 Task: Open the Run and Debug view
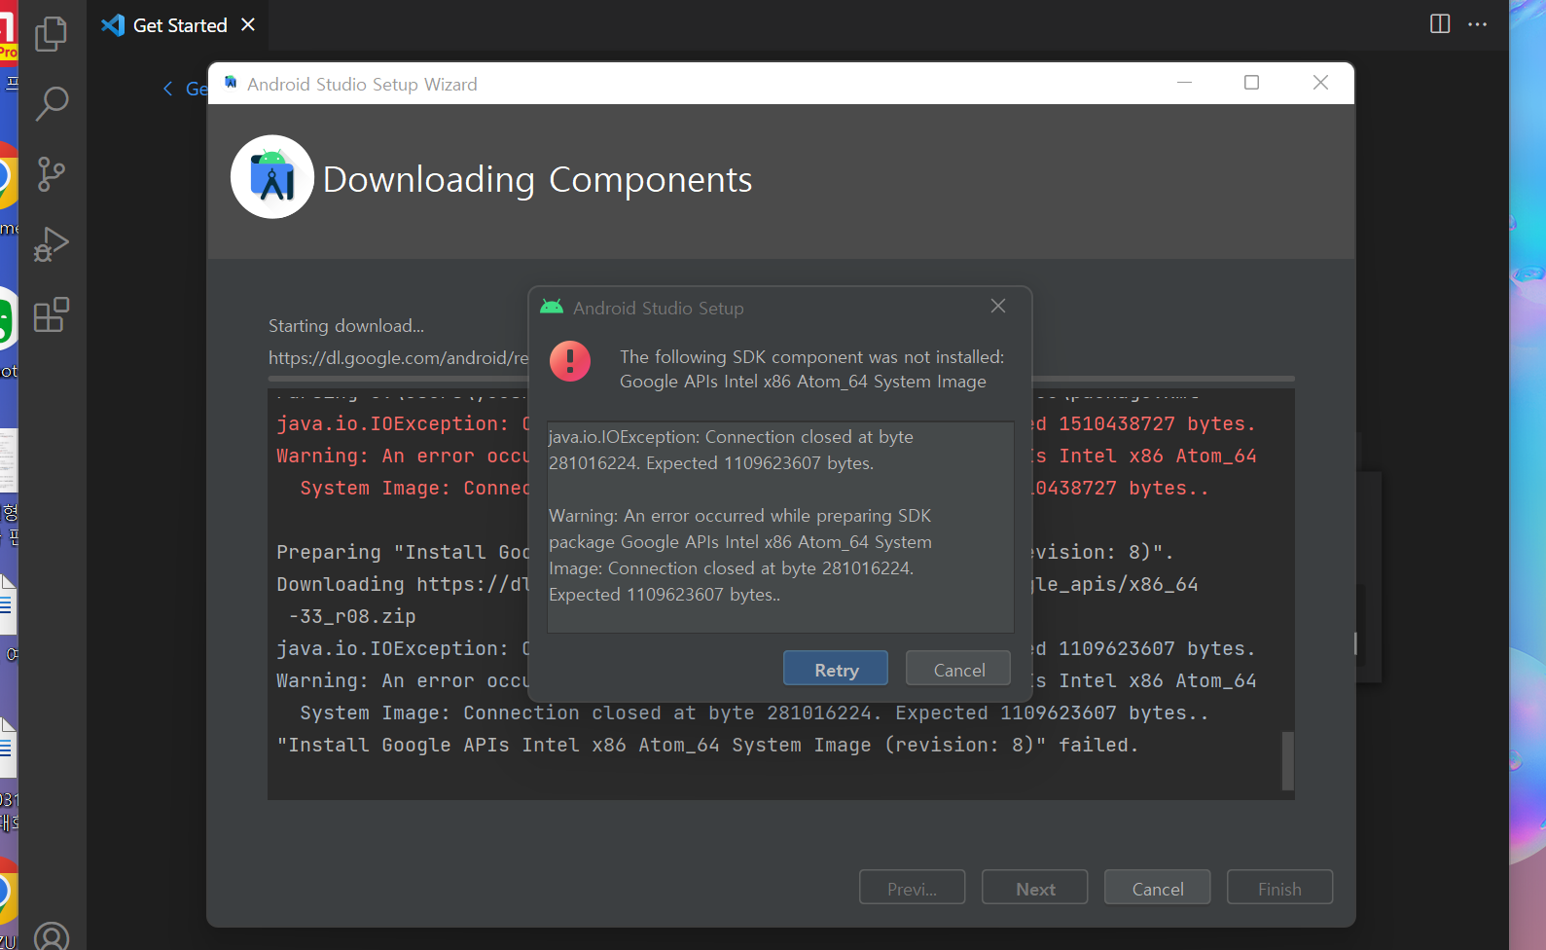(52, 244)
